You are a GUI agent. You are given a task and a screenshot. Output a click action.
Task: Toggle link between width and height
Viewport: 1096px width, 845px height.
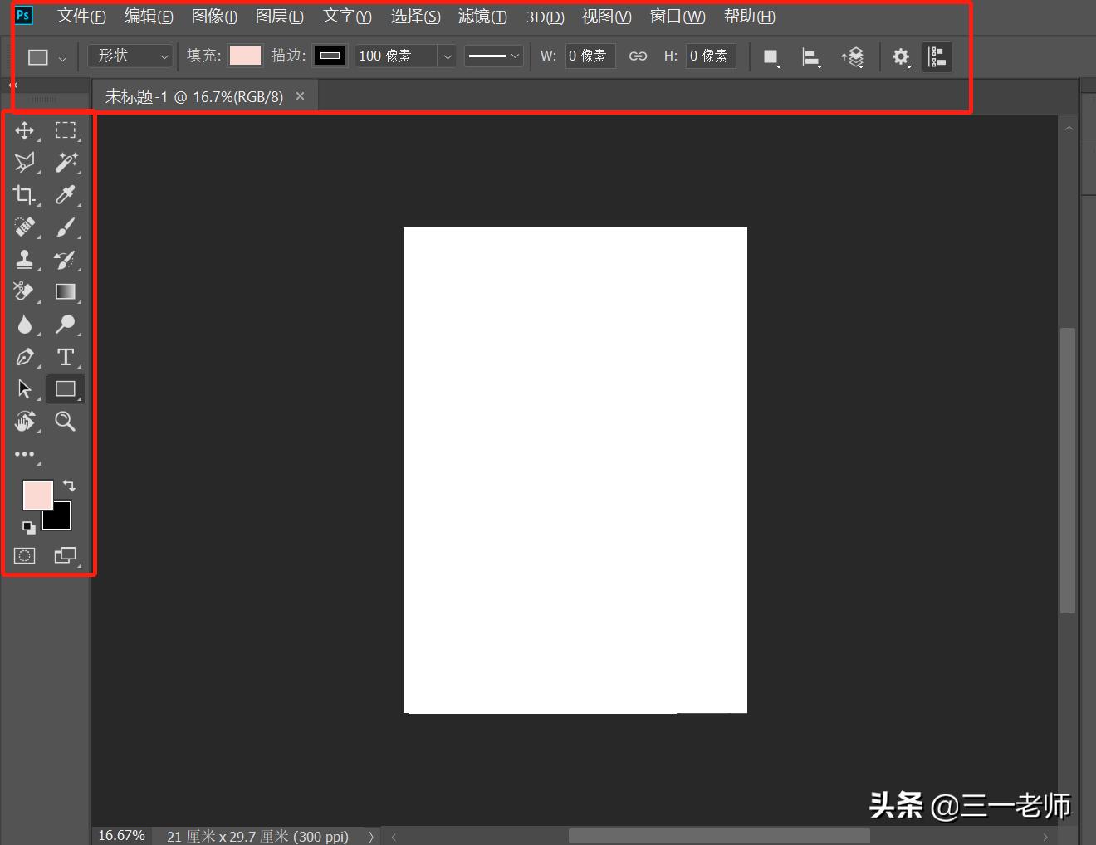point(638,56)
